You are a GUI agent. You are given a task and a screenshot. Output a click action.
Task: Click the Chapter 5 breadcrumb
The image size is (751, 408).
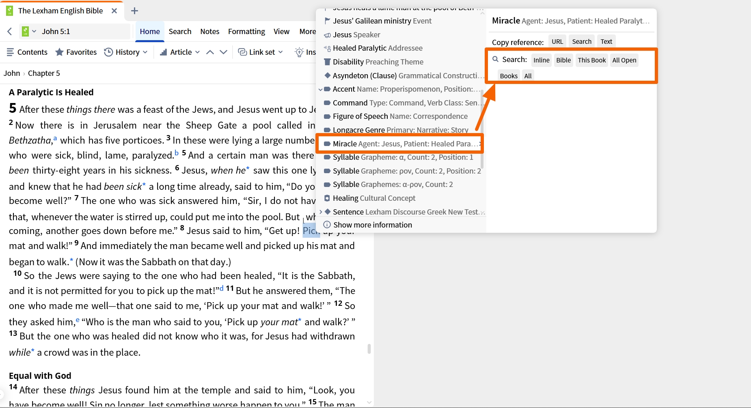click(44, 73)
